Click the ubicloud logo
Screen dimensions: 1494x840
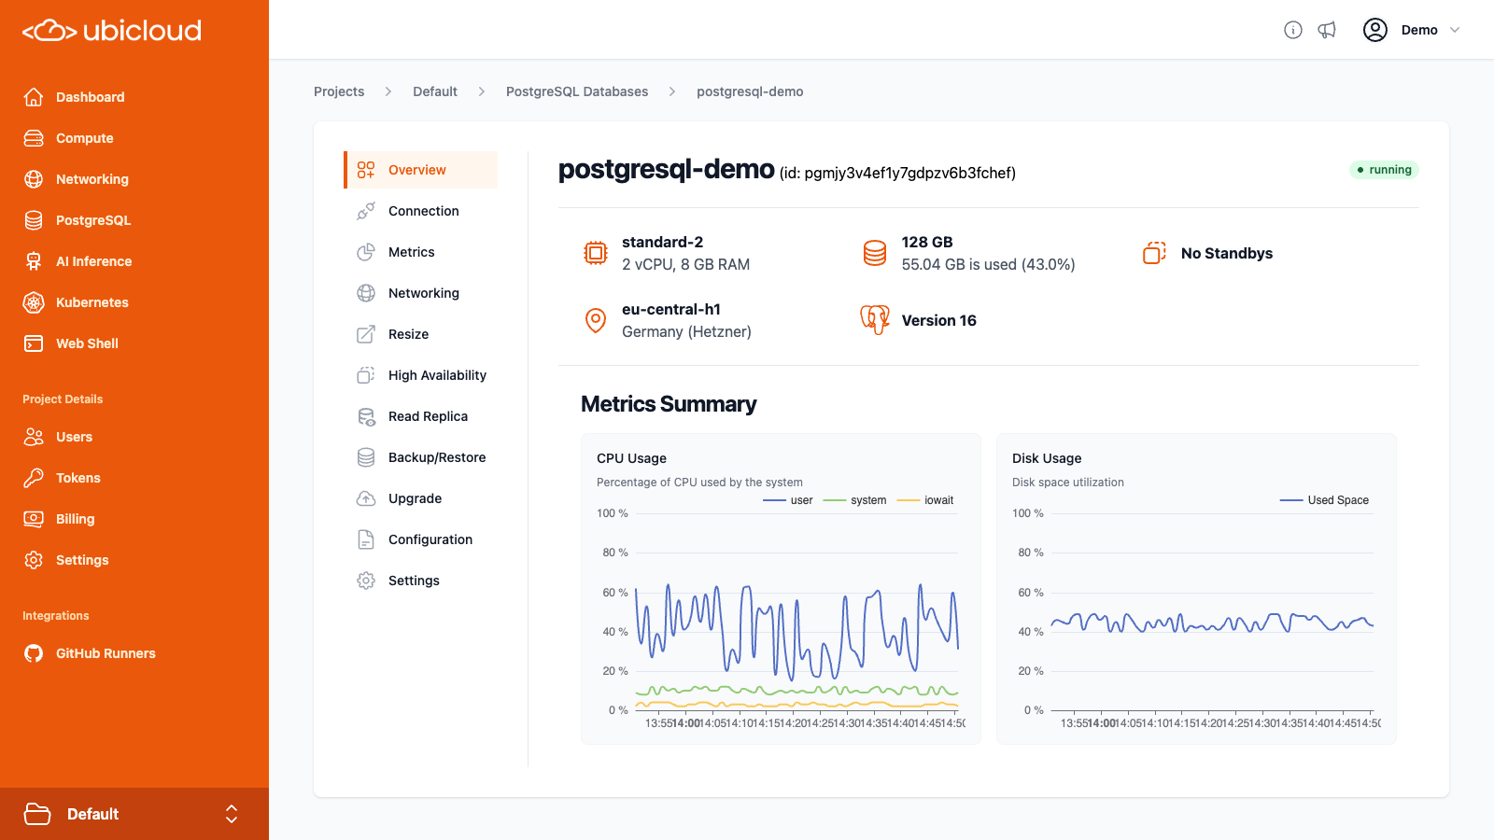point(109,30)
